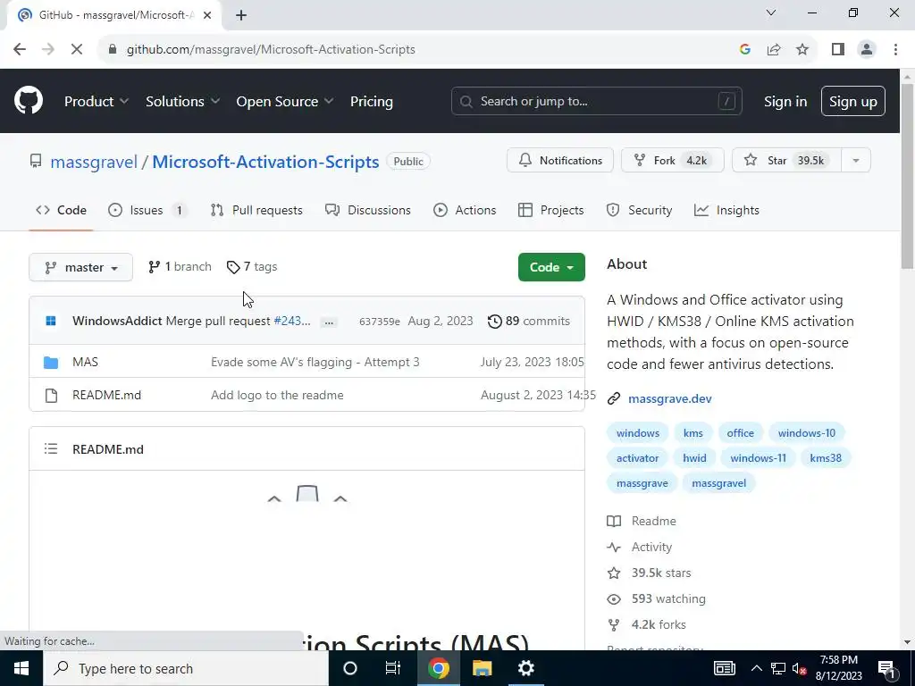Screen dimensions: 915x686
Task: Click the tag icon next to 7 tags
Action: [233, 267]
